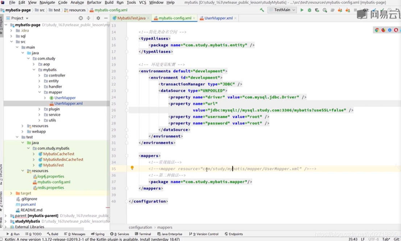Toggle the Favorites side tool window
Screen dimensions: 401x241
click(1, 201)
